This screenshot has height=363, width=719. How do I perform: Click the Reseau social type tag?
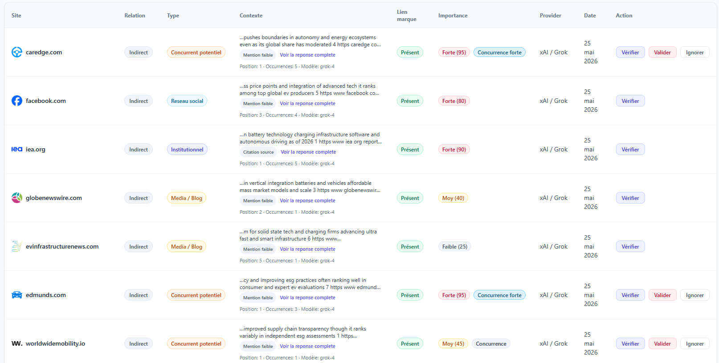click(x=187, y=101)
